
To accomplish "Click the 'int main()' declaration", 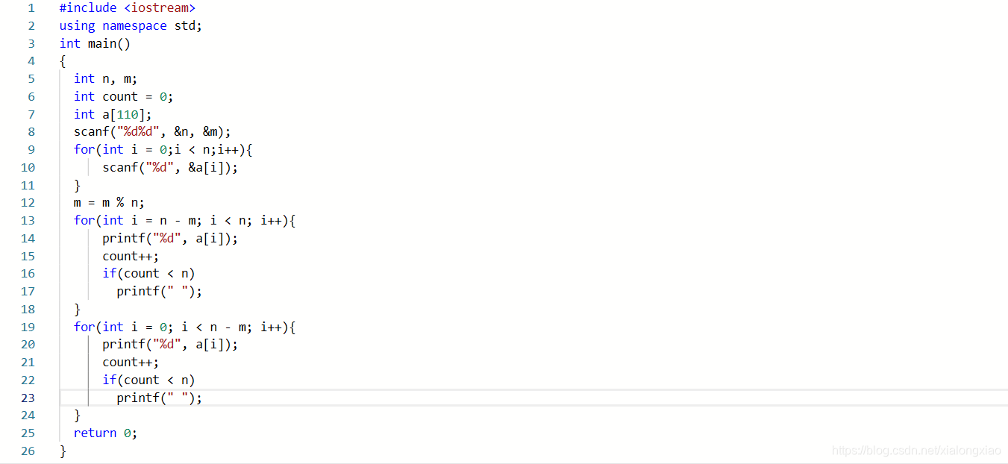I will [95, 43].
